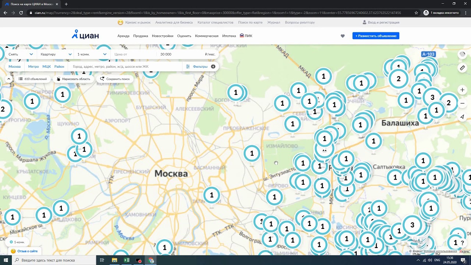The width and height of the screenshot is (471, 265).
Task: Open Windows Start menu
Action: (6, 260)
